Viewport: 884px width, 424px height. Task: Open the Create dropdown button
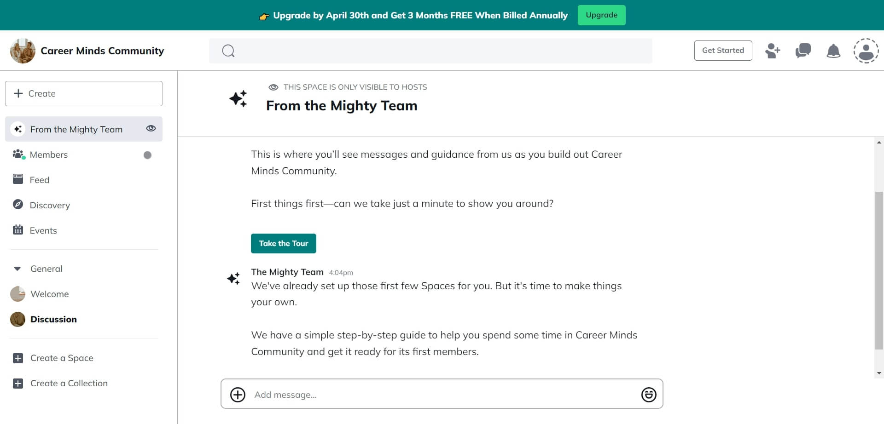click(x=84, y=93)
